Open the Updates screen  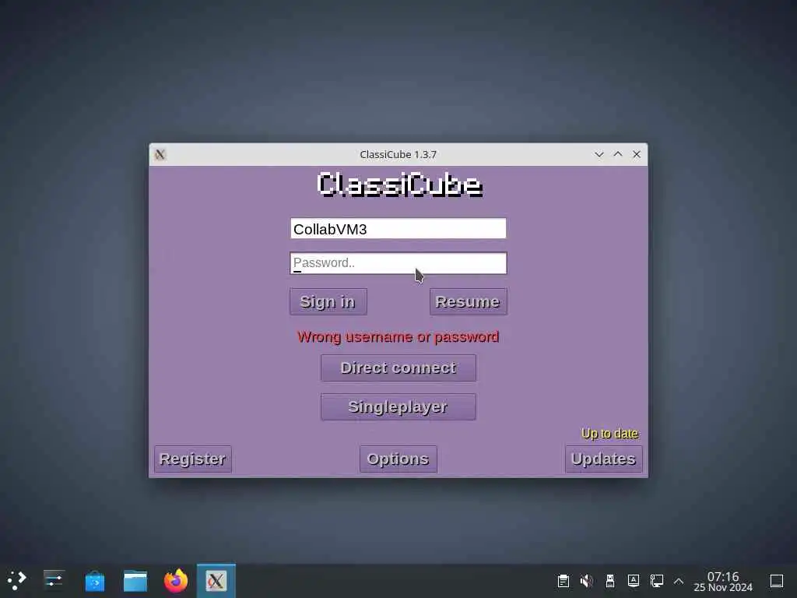coord(604,459)
